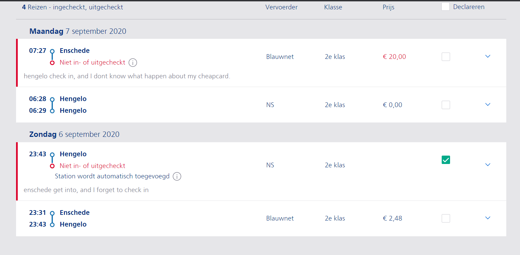Screen dimensions: 520x255
Task: Click the Vervoerder column header
Action: click(281, 7)
